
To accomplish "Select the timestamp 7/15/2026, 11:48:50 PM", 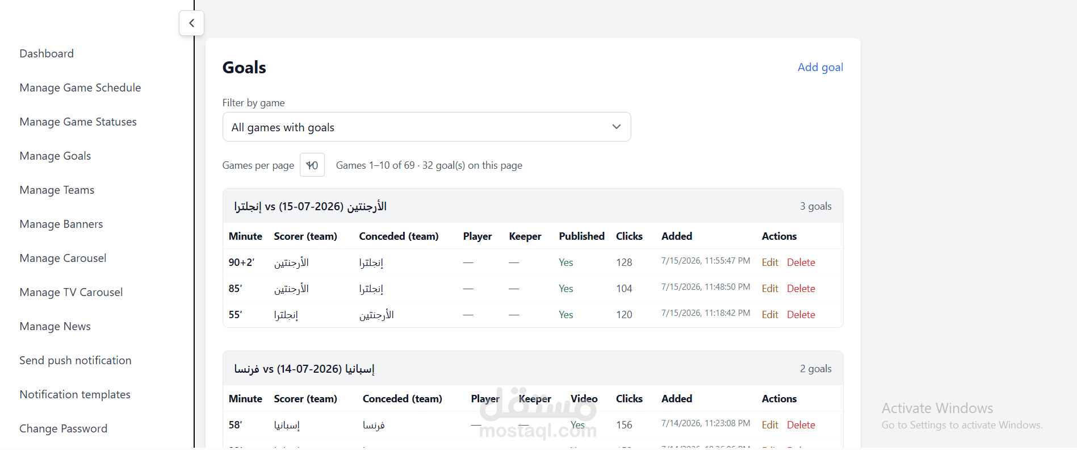I will 706,287.
